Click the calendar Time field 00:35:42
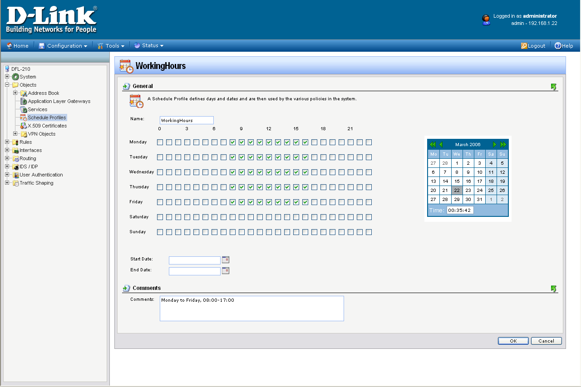This screenshot has width=581, height=387. coord(460,211)
